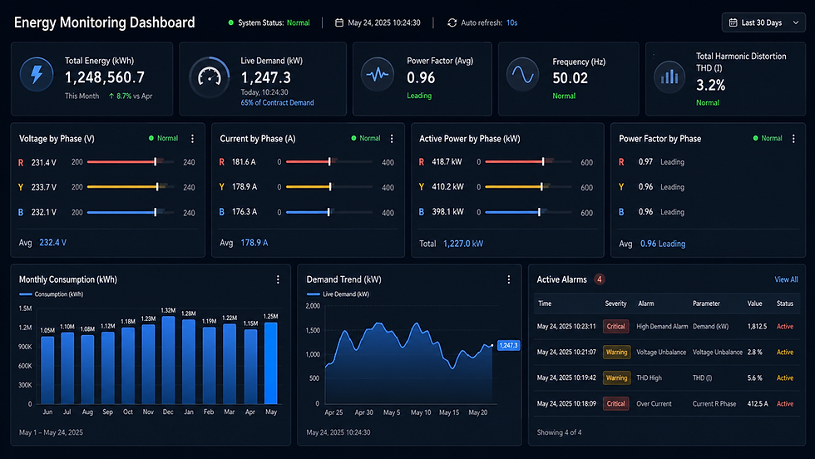Click the R phase power factor 0.97 Leading

click(x=661, y=162)
